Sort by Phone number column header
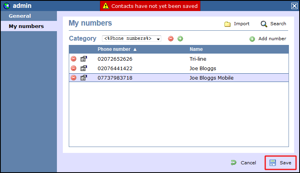This screenshot has height=173, width=300. (117, 49)
